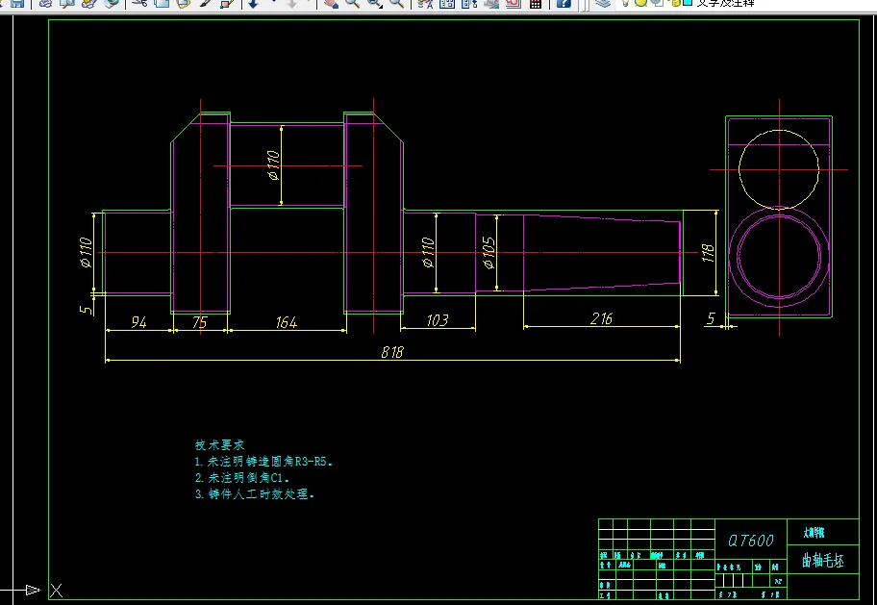
Task: Open the Help question mark icon
Action: (564, 3)
